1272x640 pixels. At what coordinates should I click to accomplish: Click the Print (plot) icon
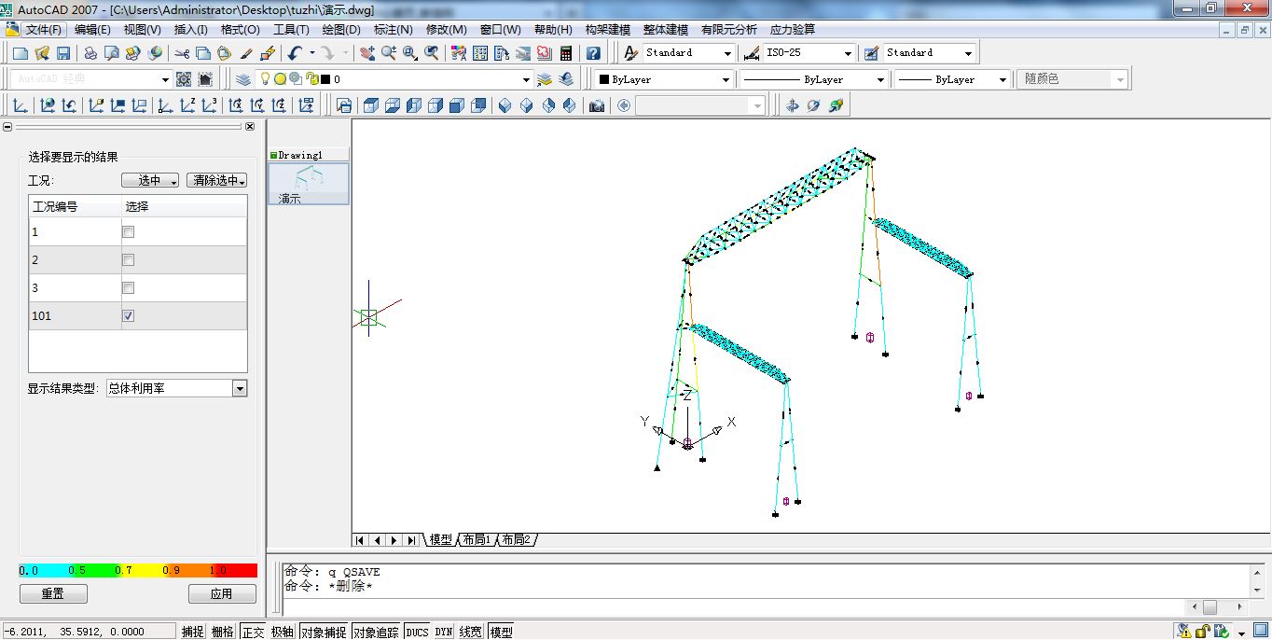point(90,53)
